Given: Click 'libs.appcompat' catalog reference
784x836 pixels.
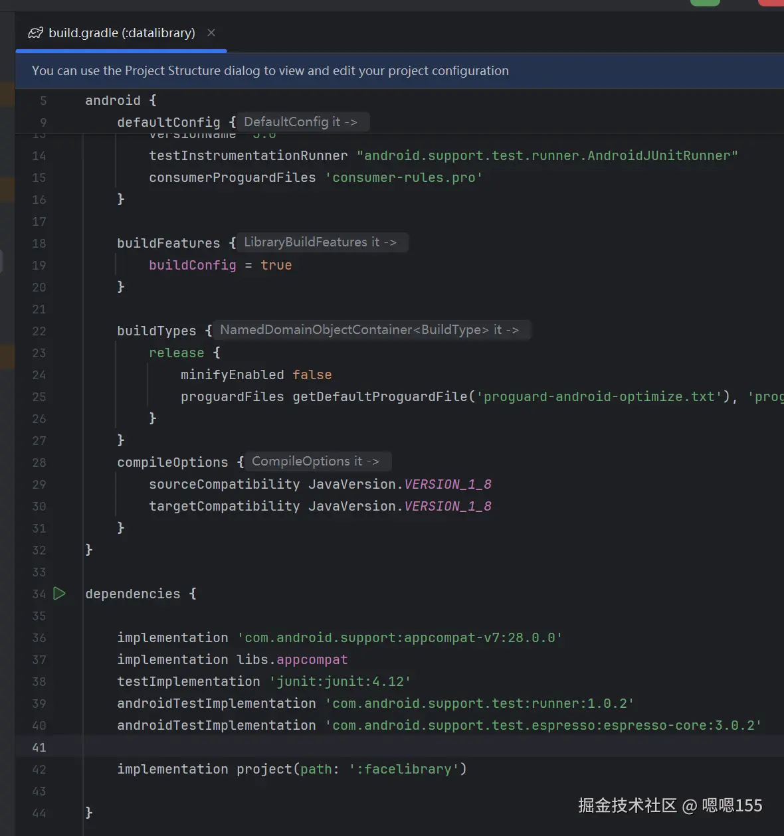Looking at the screenshot, I should [x=292, y=659].
